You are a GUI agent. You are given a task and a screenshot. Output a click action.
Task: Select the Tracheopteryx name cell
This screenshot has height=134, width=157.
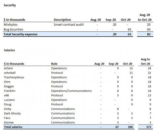14,77
